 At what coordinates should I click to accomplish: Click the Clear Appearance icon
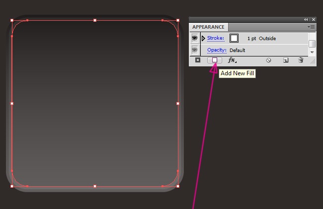(x=268, y=60)
